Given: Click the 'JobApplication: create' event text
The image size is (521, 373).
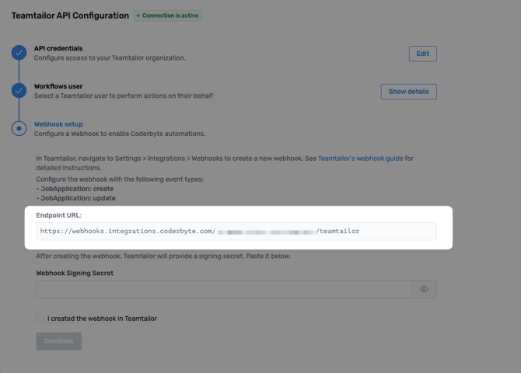Looking at the screenshot, I should point(75,189).
